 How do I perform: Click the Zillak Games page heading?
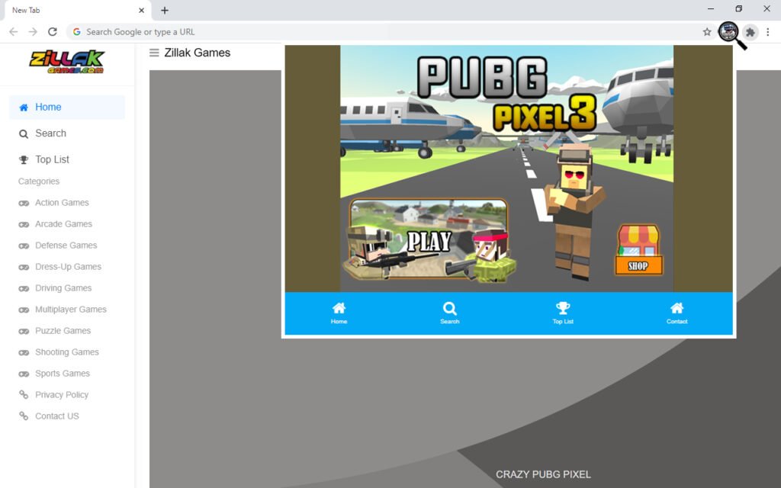coord(198,53)
